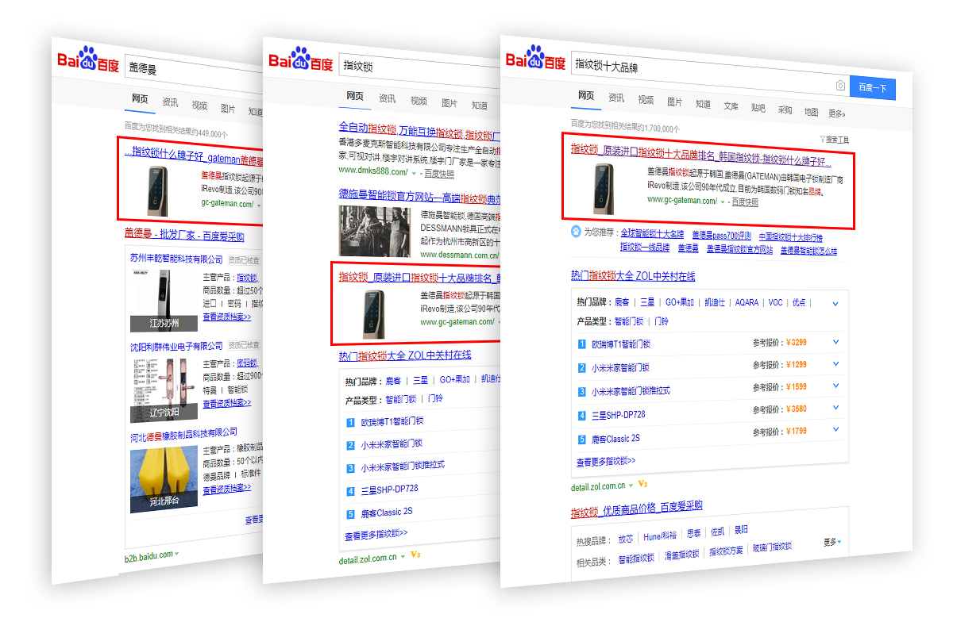Click yellow product thumbnail labeled 河北邢台
This screenshot has width=953, height=622.
(x=164, y=479)
